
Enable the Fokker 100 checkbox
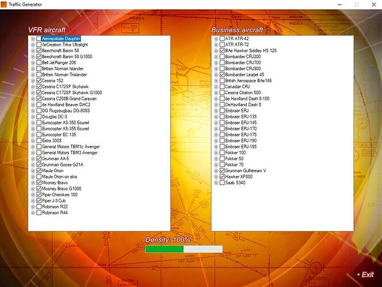pos(222,153)
